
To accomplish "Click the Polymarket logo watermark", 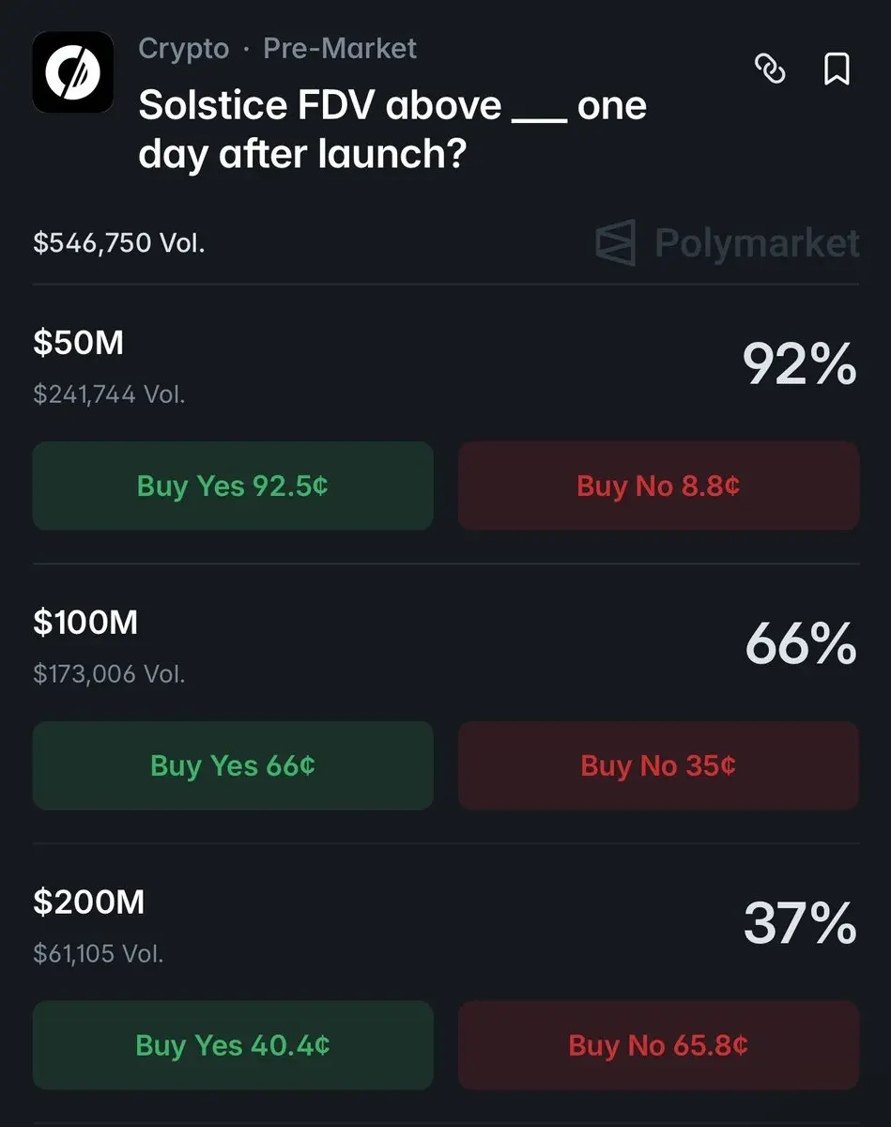I will coord(728,243).
